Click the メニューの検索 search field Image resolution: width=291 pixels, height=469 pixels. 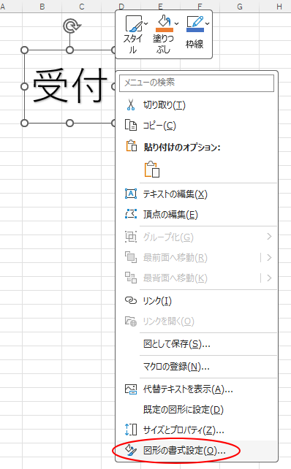pyautogui.click(x=197, y=83)
